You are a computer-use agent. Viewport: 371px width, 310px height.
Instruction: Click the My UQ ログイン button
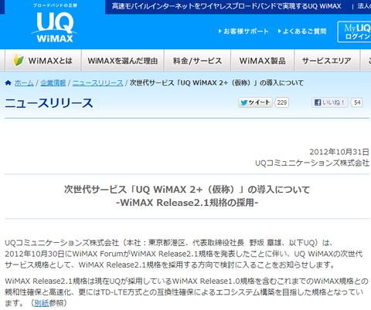355,32
